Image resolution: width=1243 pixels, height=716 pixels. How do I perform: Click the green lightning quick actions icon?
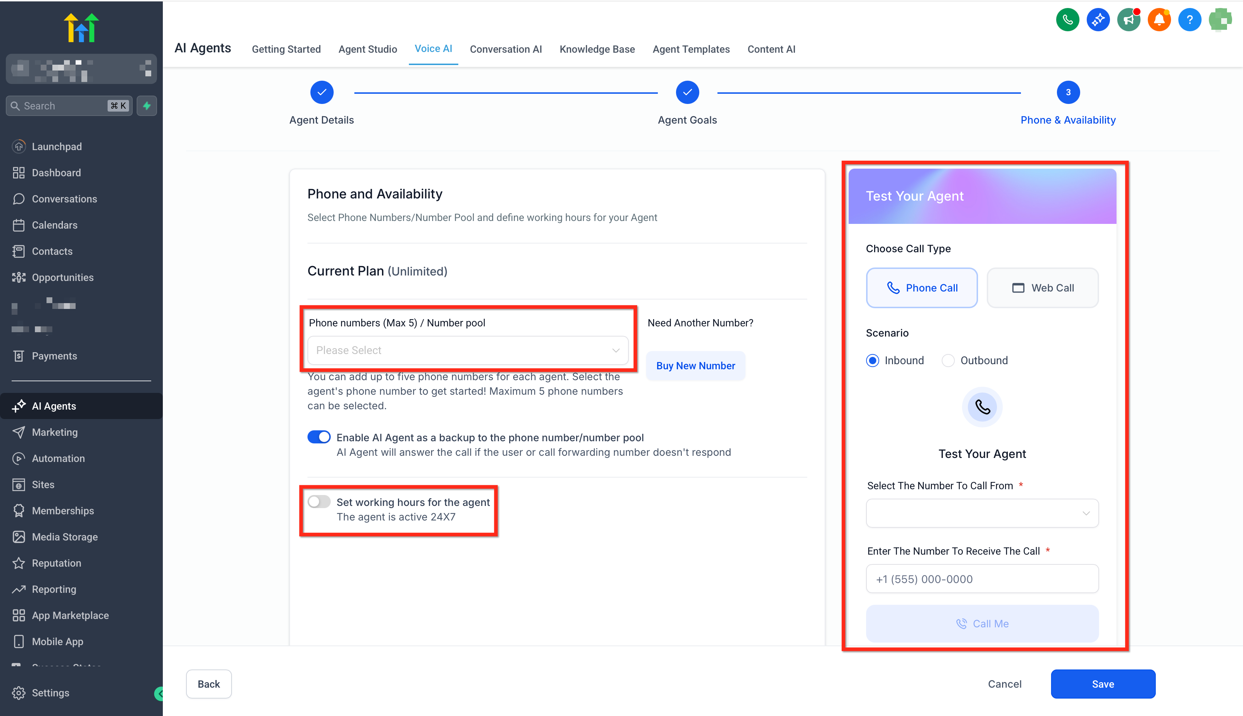coord(146,106)
